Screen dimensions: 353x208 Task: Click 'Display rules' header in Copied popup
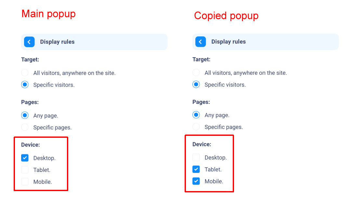tap(266, 42)
